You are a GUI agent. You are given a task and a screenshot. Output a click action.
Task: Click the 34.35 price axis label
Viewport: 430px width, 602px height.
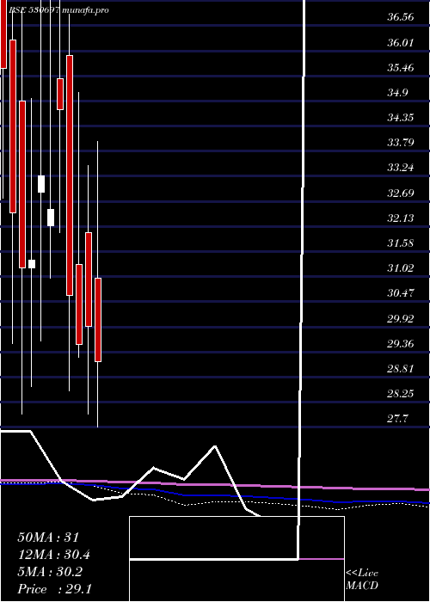[400, 118]
